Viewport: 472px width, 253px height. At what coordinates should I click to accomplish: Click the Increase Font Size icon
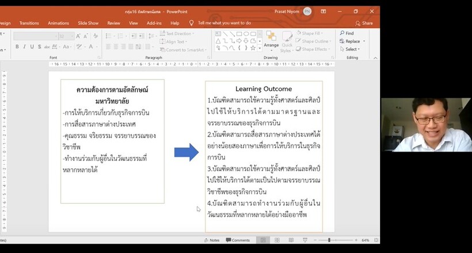point(78,36)
